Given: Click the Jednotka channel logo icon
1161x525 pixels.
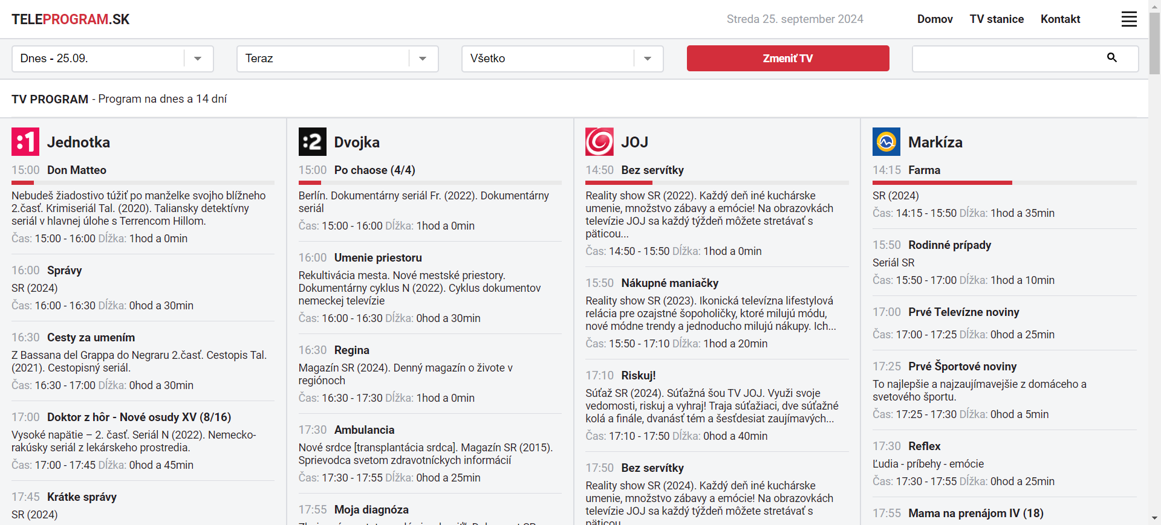Looking at the screenshot, I should click(x=25, y=142).
